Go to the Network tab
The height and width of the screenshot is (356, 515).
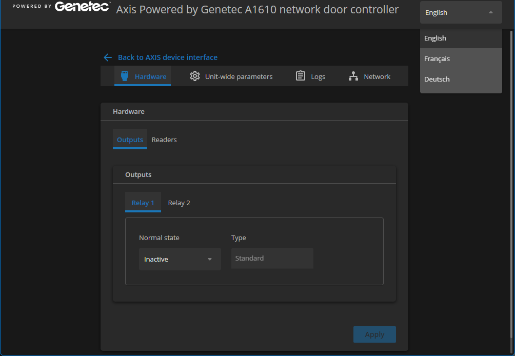tap(369, 76)
